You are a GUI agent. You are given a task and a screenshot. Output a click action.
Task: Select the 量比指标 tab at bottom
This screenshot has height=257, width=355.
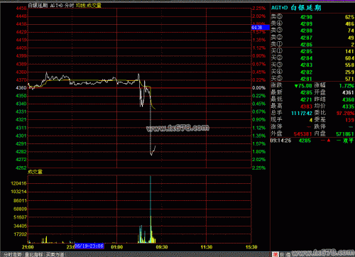point(33,255)
